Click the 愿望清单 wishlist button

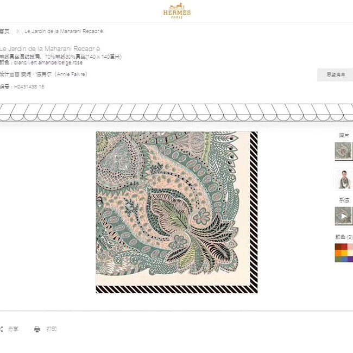pyautogui.click(x=335, y=75)
